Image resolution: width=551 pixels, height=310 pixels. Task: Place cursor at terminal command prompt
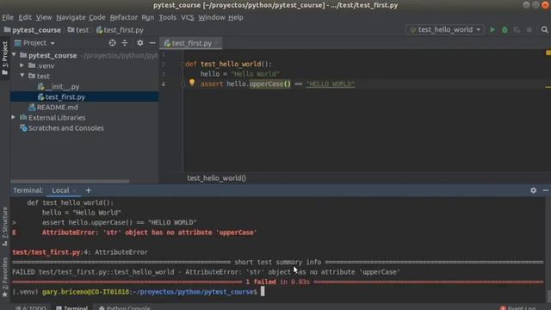262,291
